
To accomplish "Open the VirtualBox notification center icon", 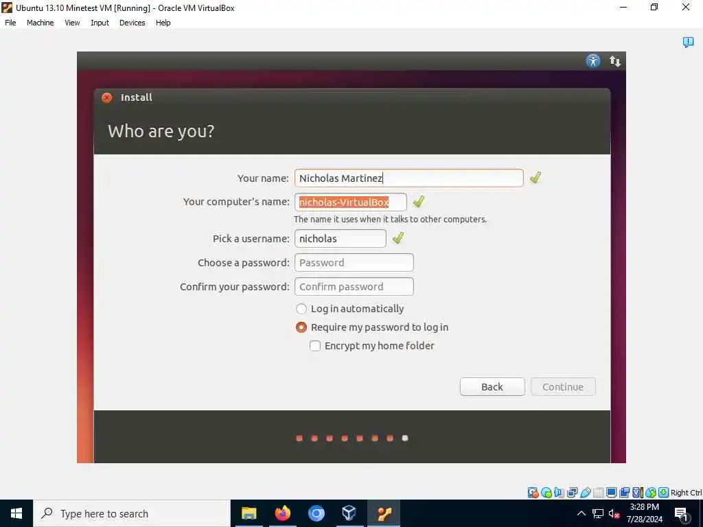I will point(688,42).
